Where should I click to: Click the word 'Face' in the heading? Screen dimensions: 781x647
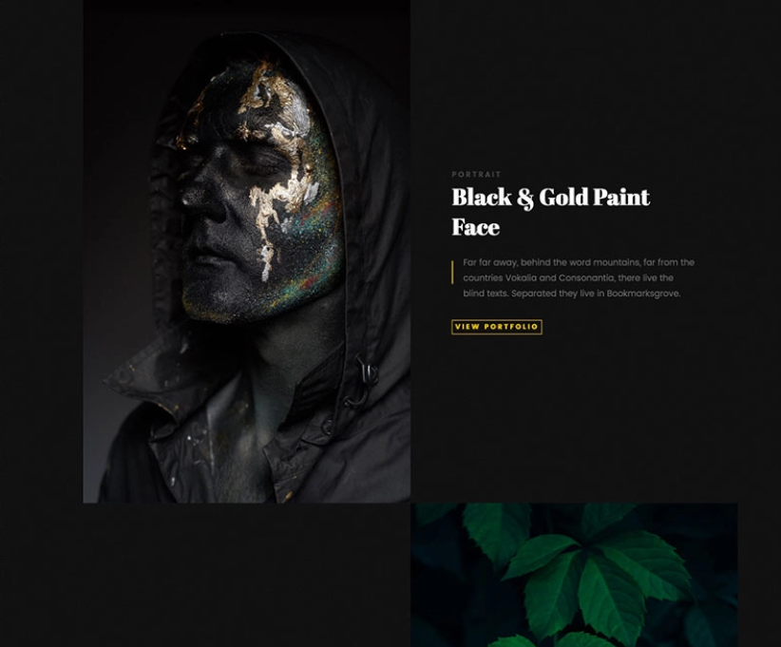tap(476, 227)
